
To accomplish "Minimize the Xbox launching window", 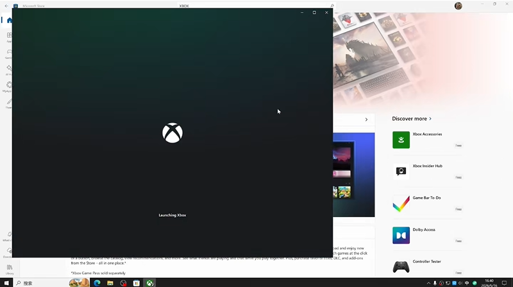I will tap(302, 12).
